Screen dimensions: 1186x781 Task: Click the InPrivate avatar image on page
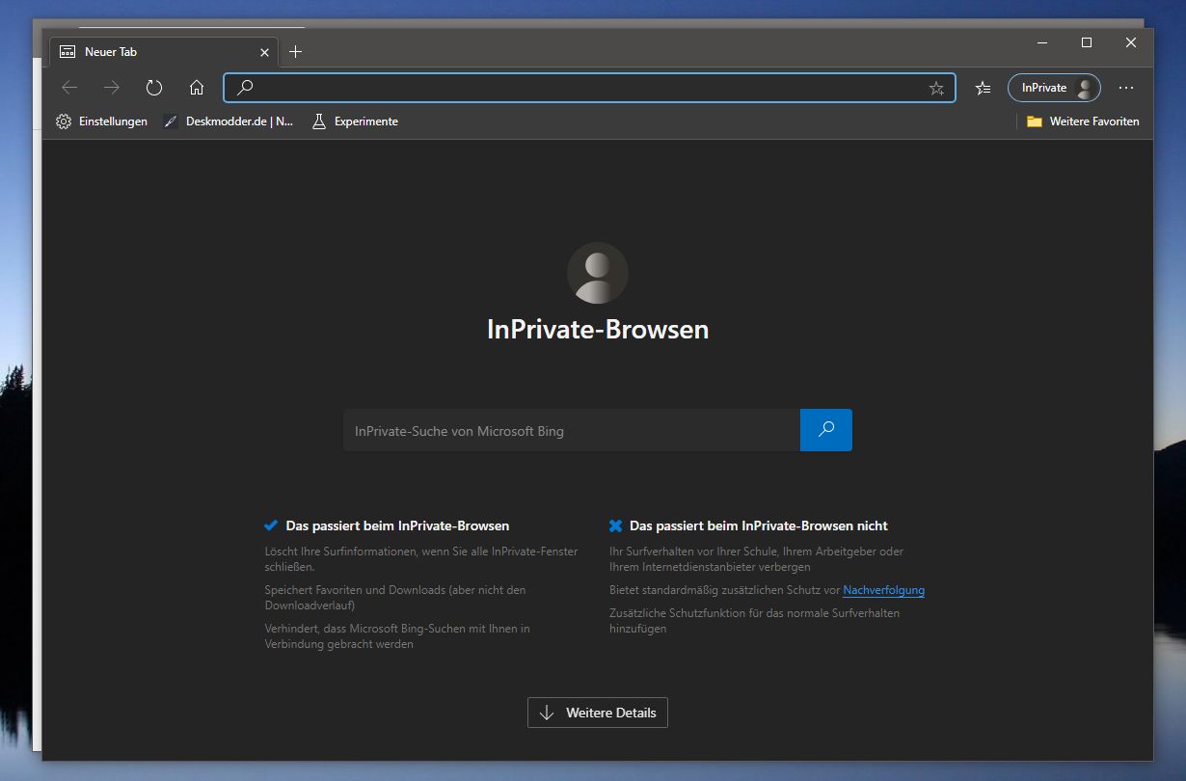coord(598,273)
